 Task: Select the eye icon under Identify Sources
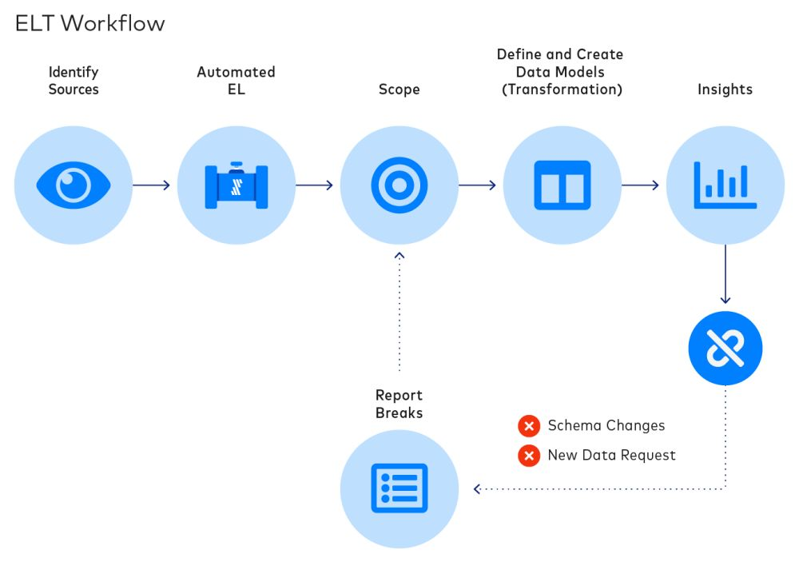[x=73, y=185]
